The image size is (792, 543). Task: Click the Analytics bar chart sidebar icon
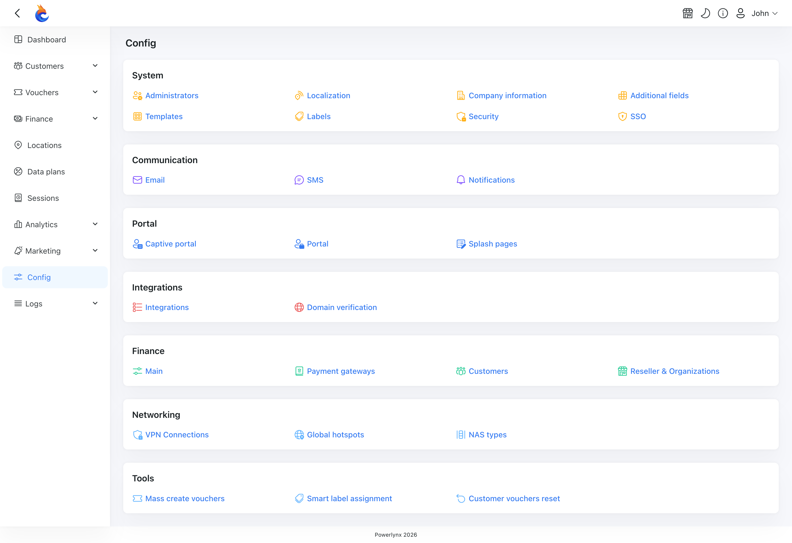pos(18,224)
